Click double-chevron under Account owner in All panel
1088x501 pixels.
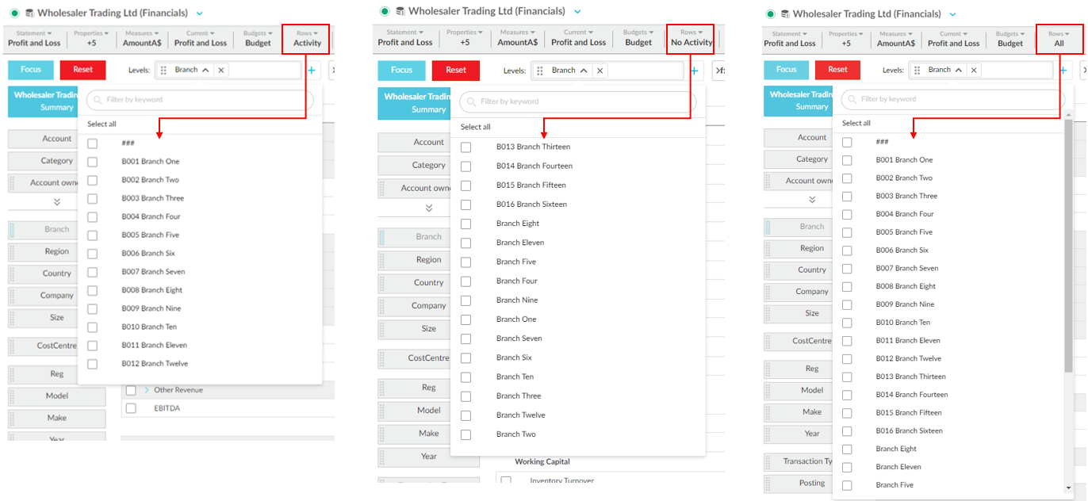[811, 201]
